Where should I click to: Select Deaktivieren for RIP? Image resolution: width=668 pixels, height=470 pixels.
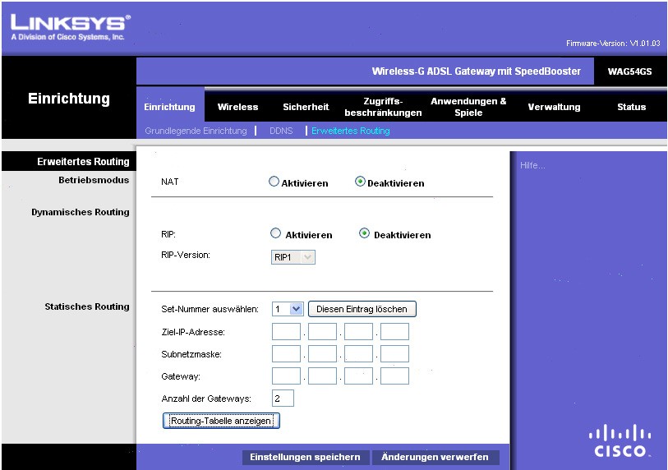pos(365,234)
